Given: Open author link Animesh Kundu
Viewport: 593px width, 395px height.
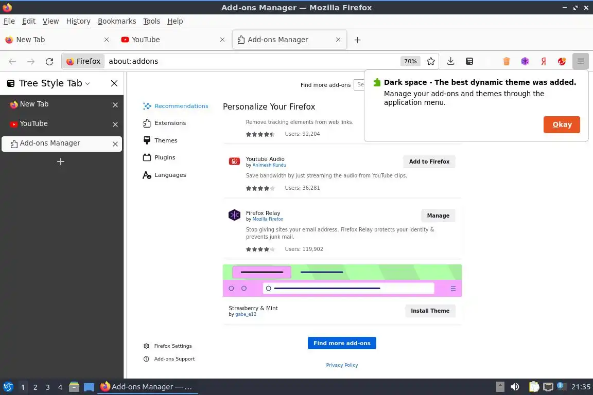Looking at the screenshot, I should point(269,165).
